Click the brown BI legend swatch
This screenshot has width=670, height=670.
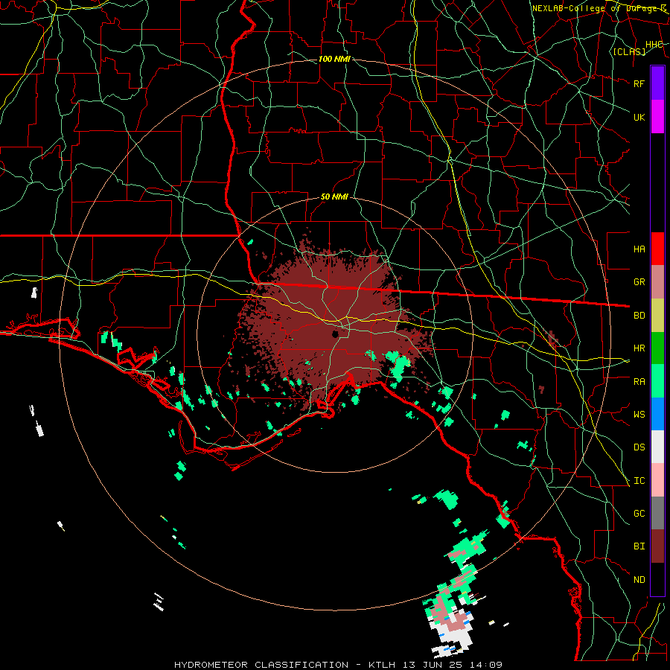pos(657,546)
